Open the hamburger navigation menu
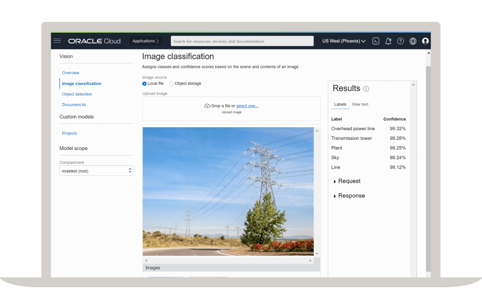This screenshot has height=304, width=482. coord(57,41)
